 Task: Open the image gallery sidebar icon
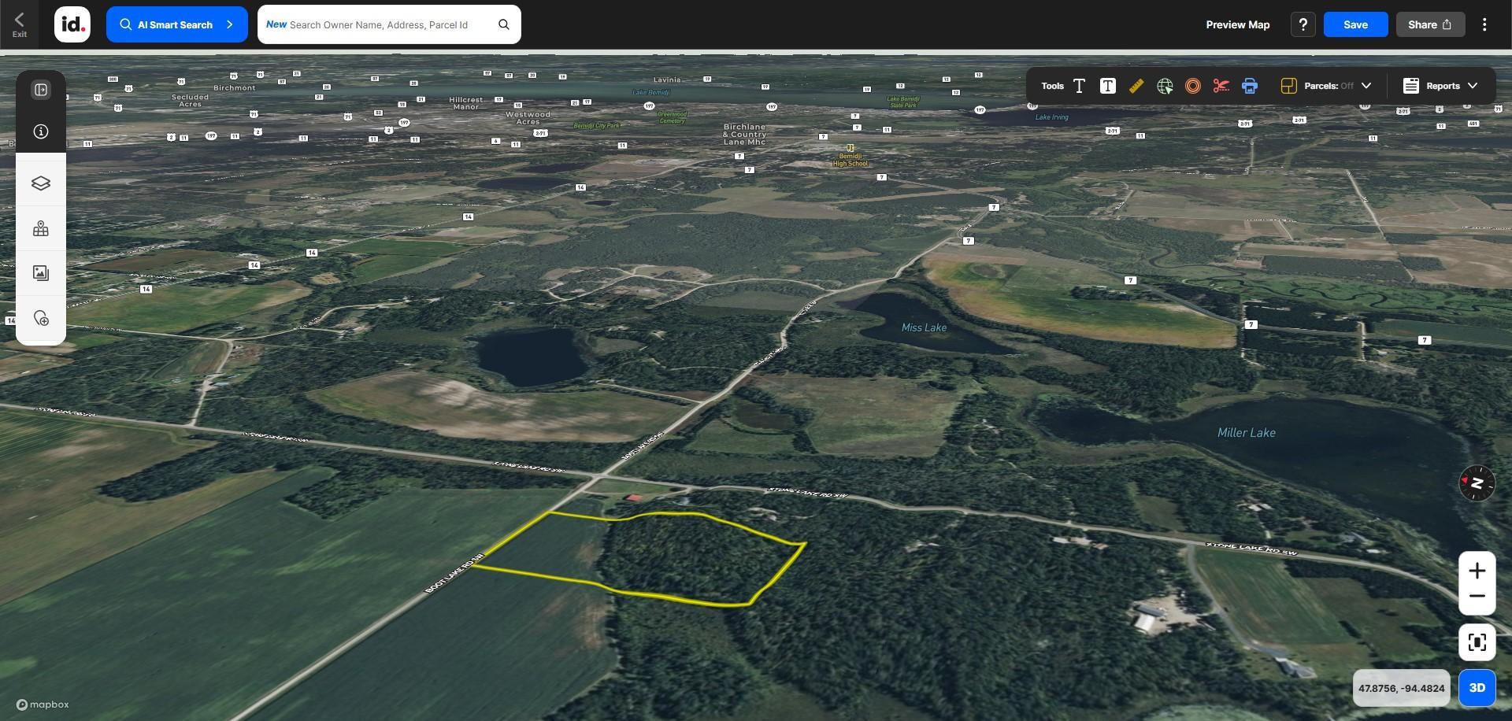click(x=41, y=273)
